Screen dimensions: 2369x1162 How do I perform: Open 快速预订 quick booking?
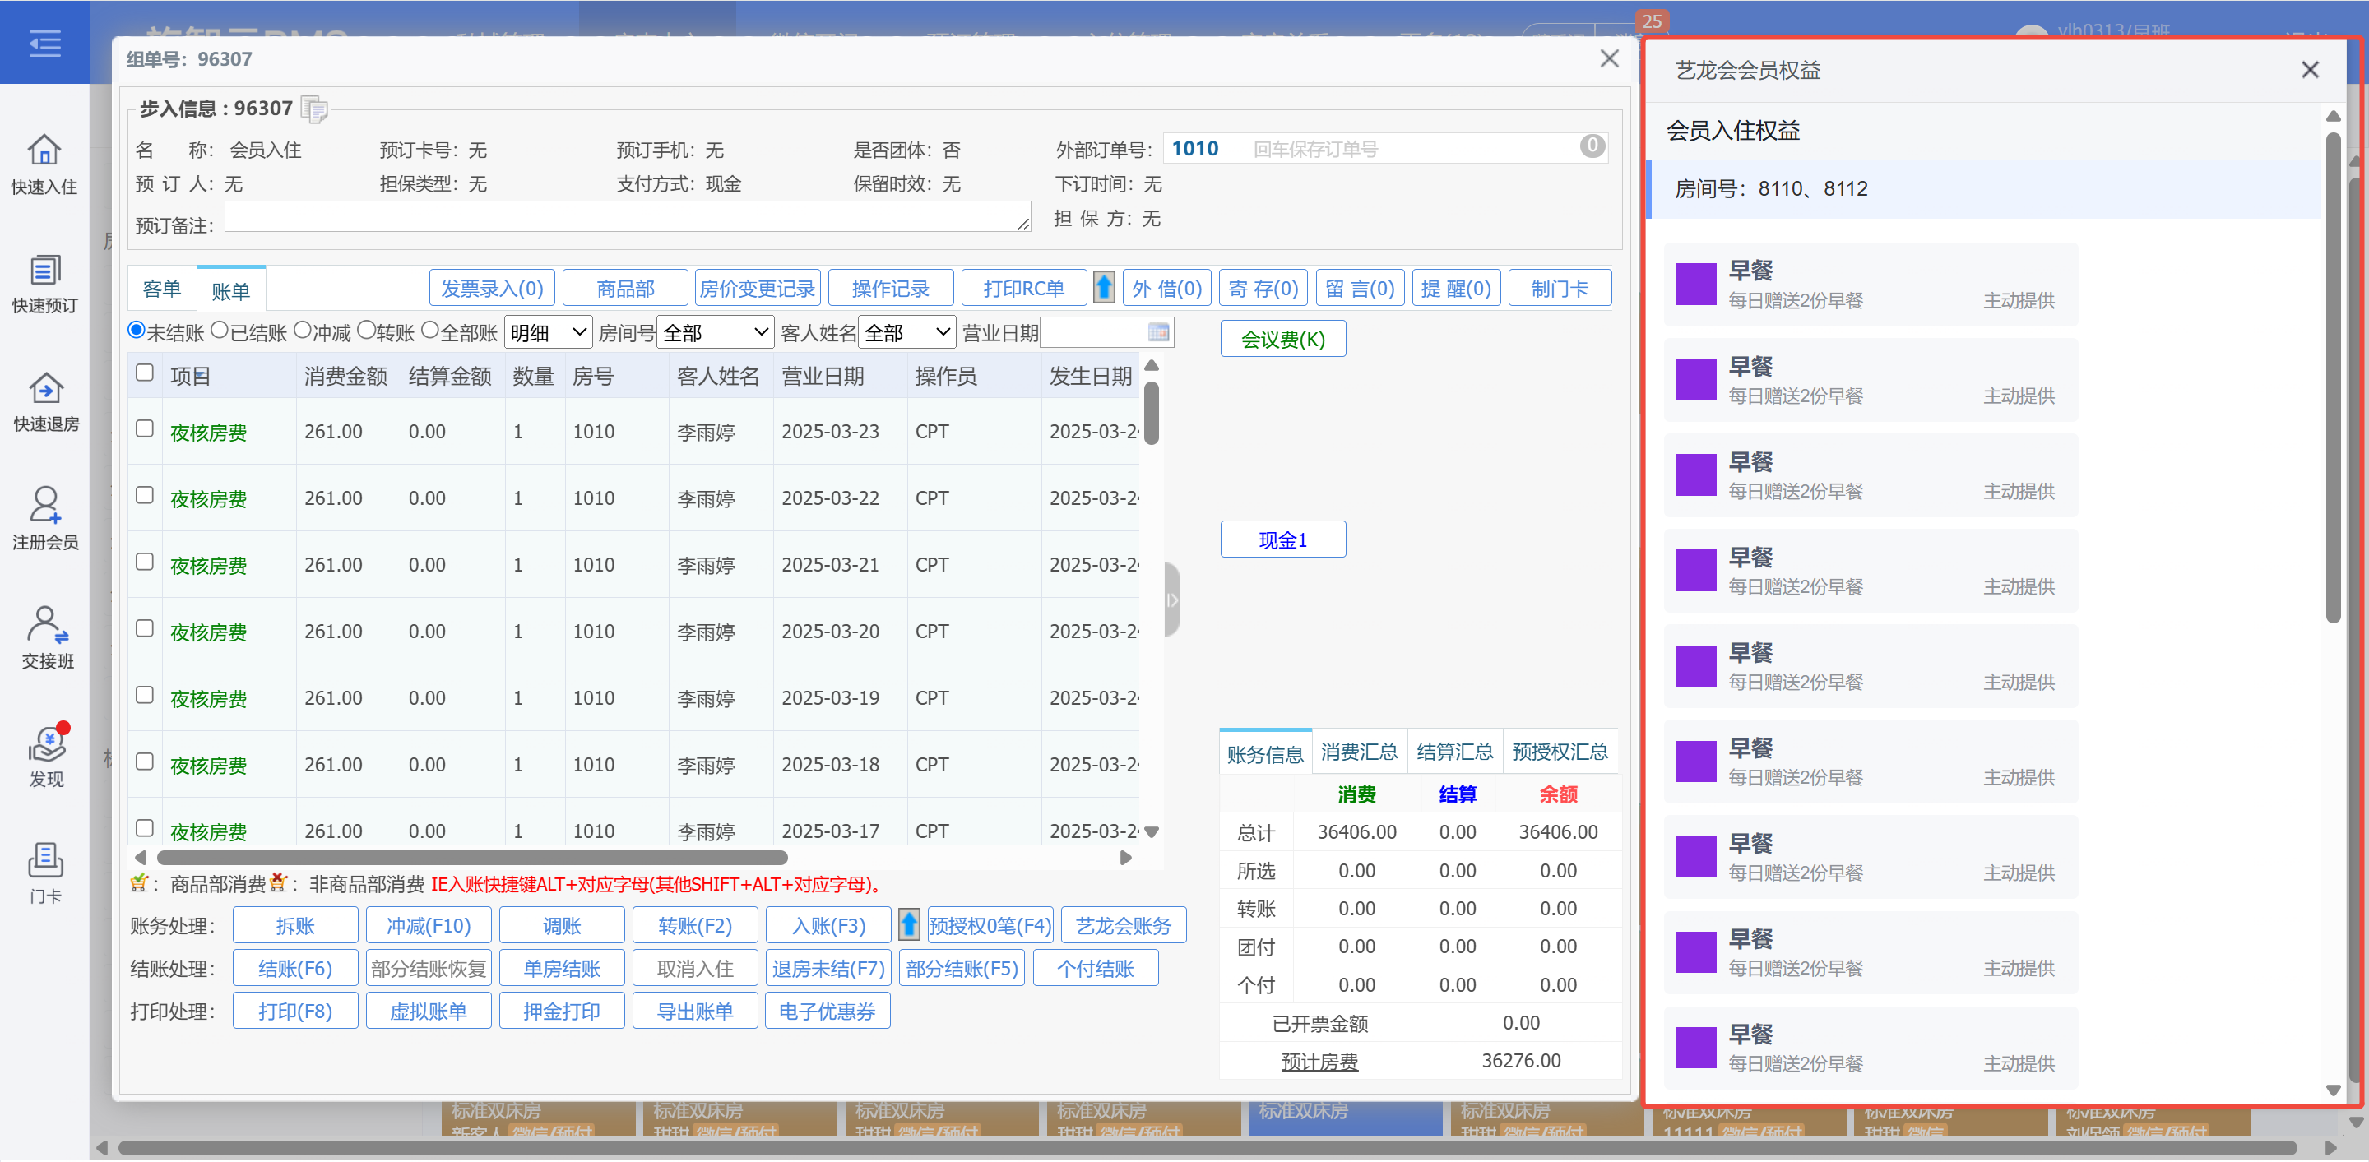pyautogui.click(x=44, y=283)
